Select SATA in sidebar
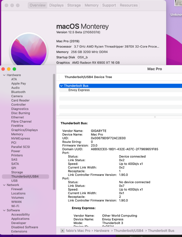 15,164
